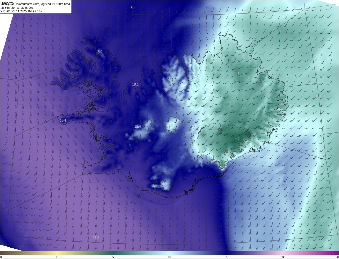Click the map title 'Úrkomumætti (mm) og vindur í 100m hæð'

(x=42, y=4)
